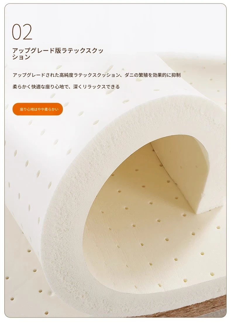Click the word アップグレードされた starting the description
The image size is (231, 324).
coord(36,75)
